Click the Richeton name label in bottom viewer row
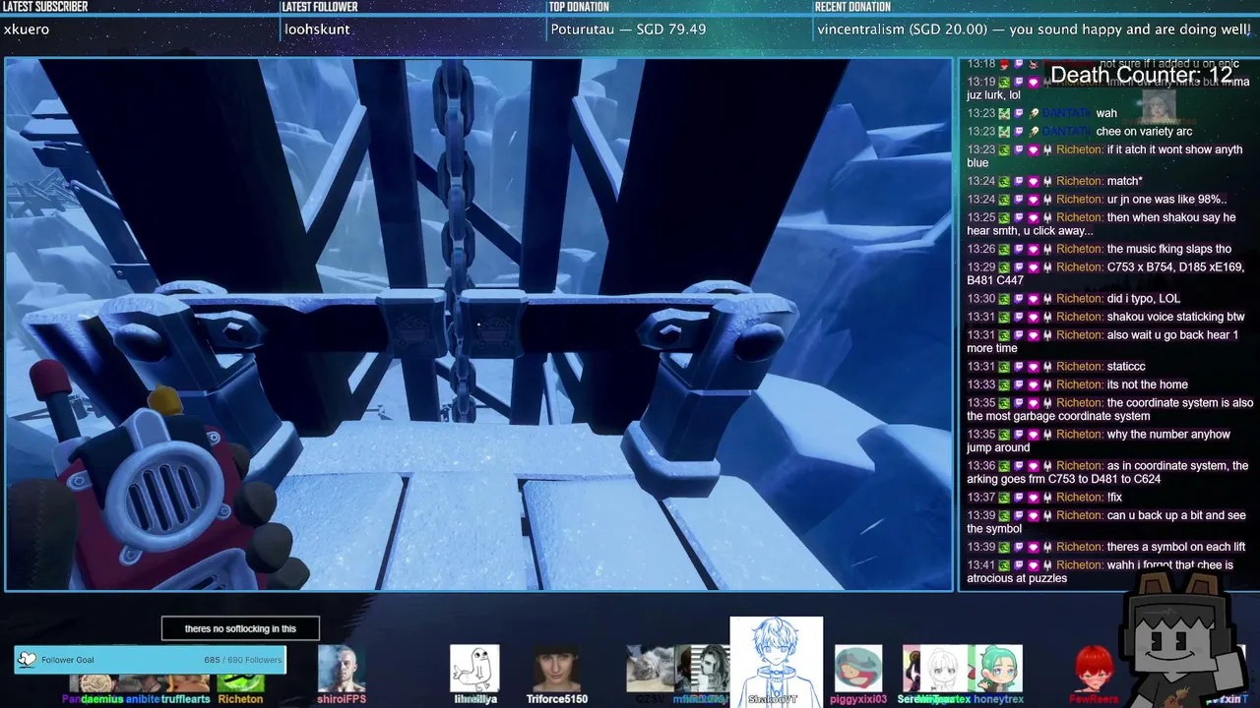The width and height of the screenshot is (1260, 708). 240,699
